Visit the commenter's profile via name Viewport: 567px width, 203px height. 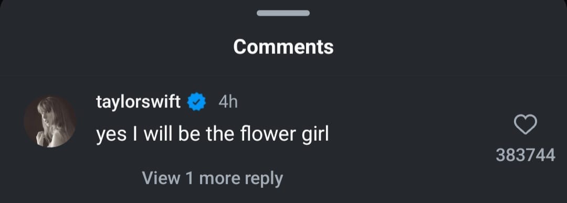[138, 103]
